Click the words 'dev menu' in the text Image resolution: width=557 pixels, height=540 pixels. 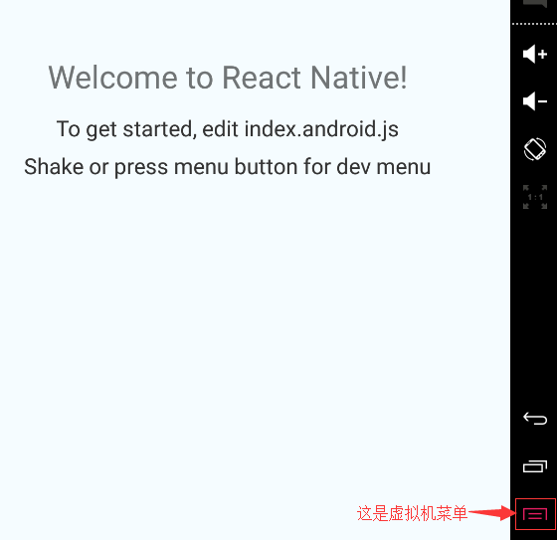(x=384, y=167)
